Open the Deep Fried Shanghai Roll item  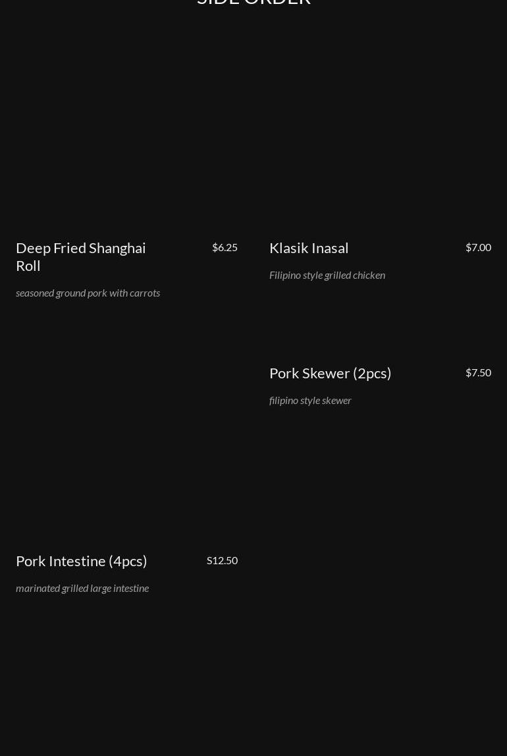81,256
